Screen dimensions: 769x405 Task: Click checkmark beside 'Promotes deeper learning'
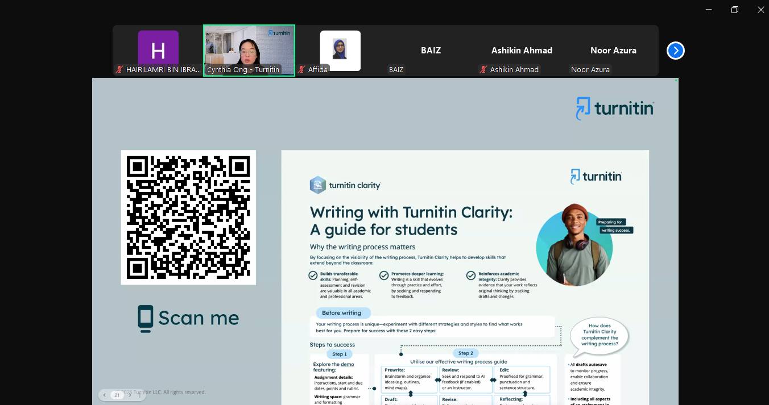tap(384, 275)
